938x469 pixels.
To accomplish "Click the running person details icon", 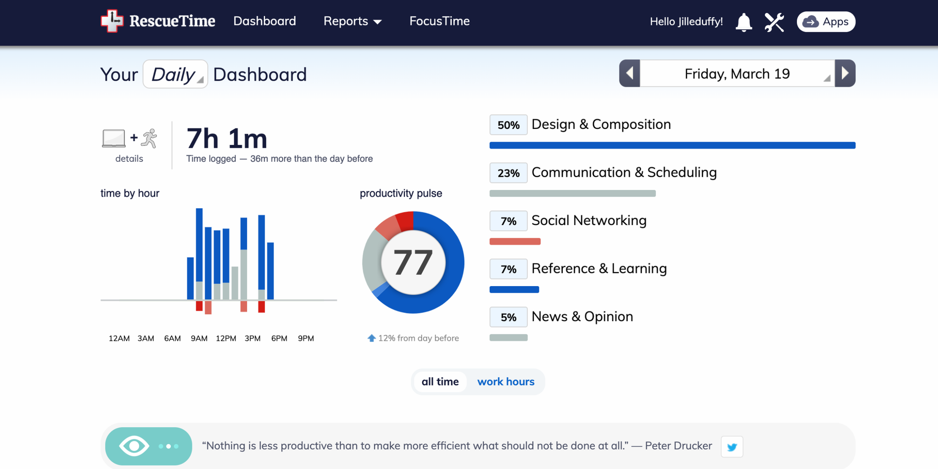I will click(149, 137).
